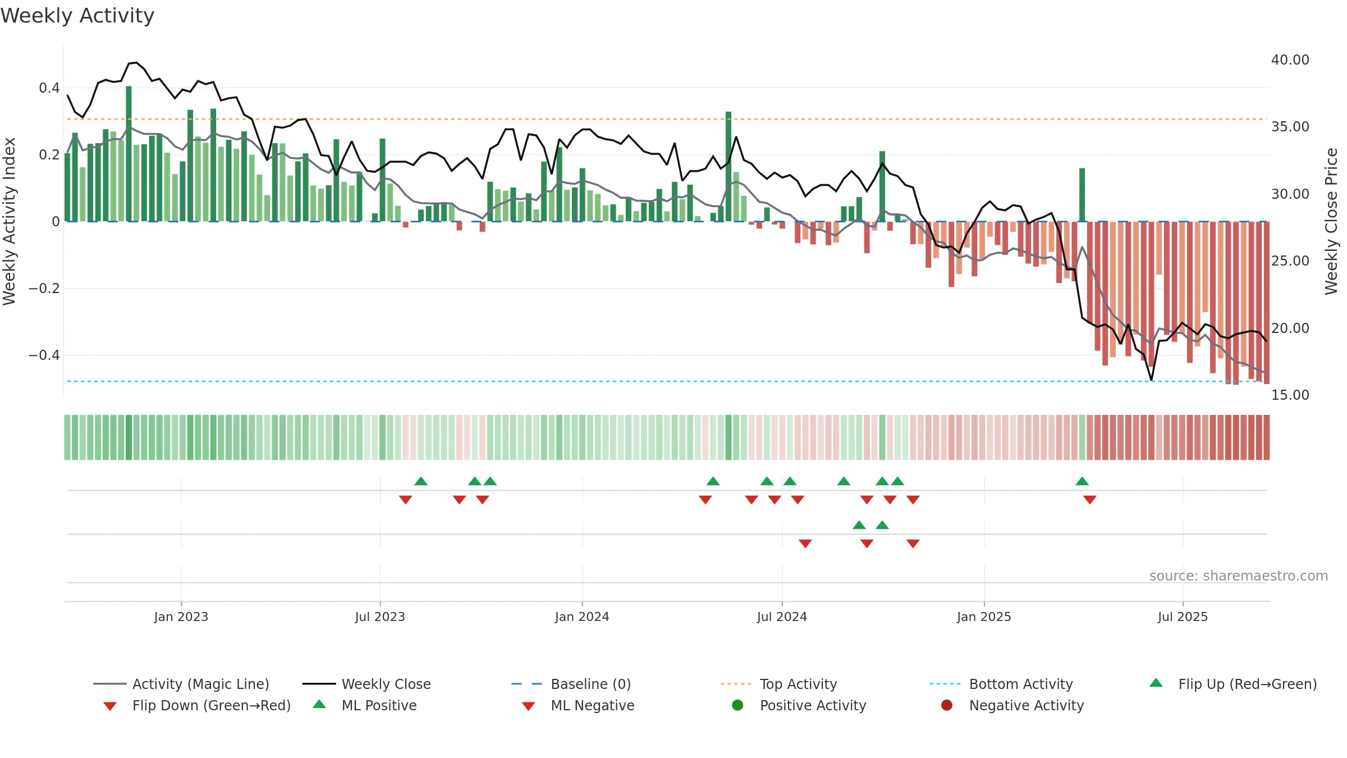This screenshot has width=1347, height=758.
Task: Click the Weekly Close Price axis title
Action: tap(1331, 221)
